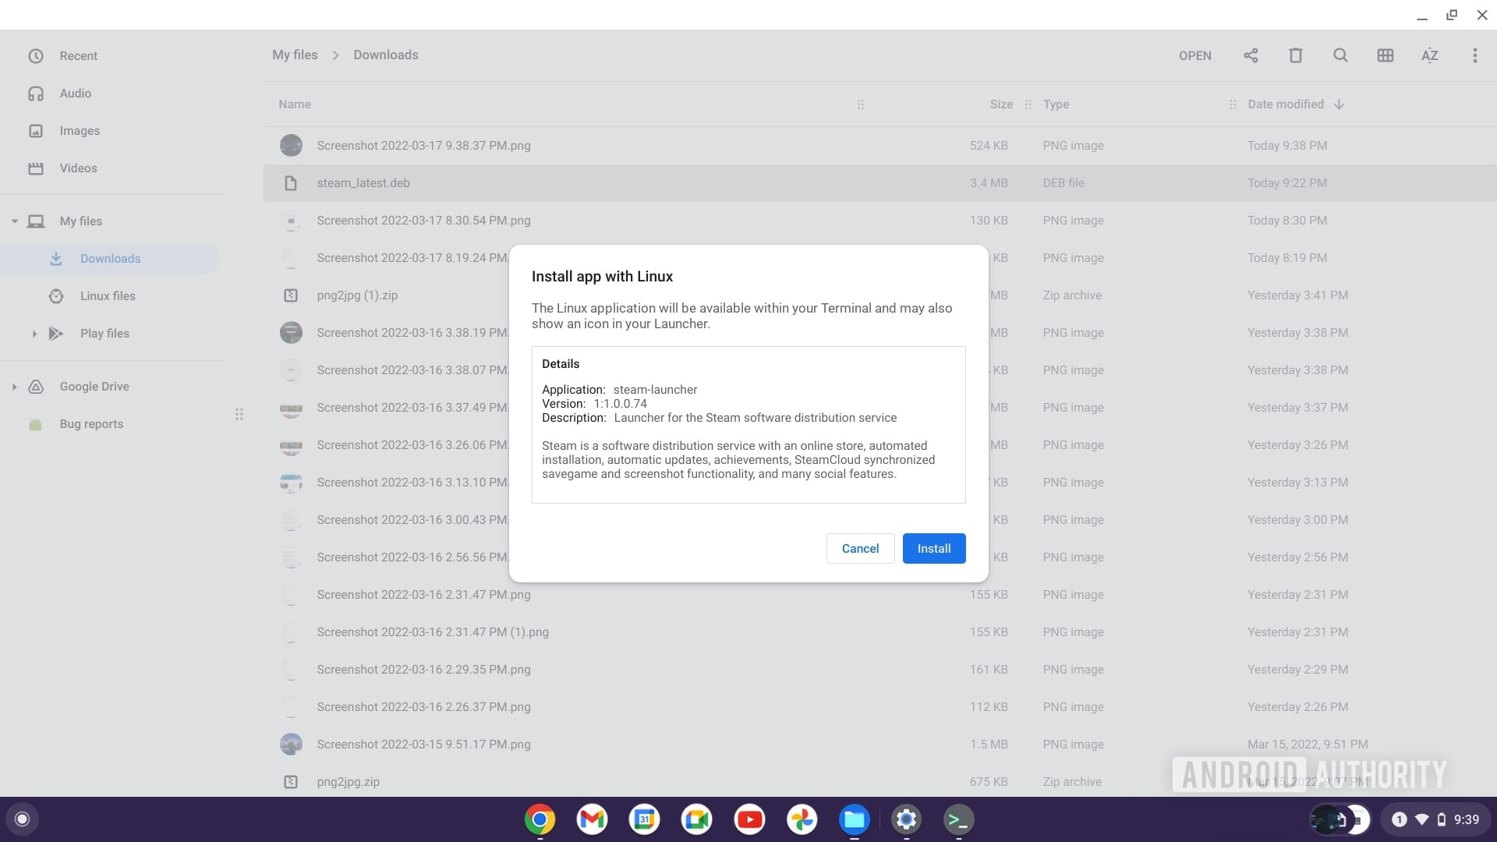The height and width of the screenshot is (842, 1497).
Task: Click the trash delete icon
Action: click(x=1295, y=55)
